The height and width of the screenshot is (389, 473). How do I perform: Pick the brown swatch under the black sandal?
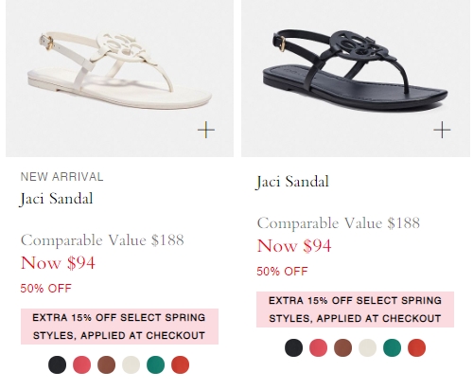[x=342, y=347]
